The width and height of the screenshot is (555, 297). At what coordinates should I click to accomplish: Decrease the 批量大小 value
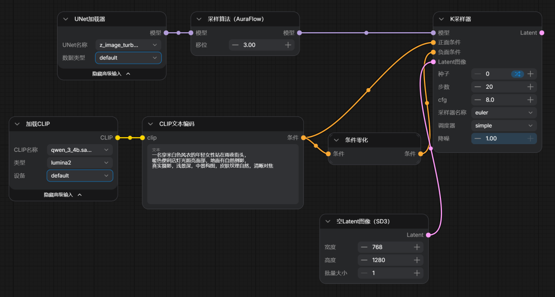(x=364, y=273)
